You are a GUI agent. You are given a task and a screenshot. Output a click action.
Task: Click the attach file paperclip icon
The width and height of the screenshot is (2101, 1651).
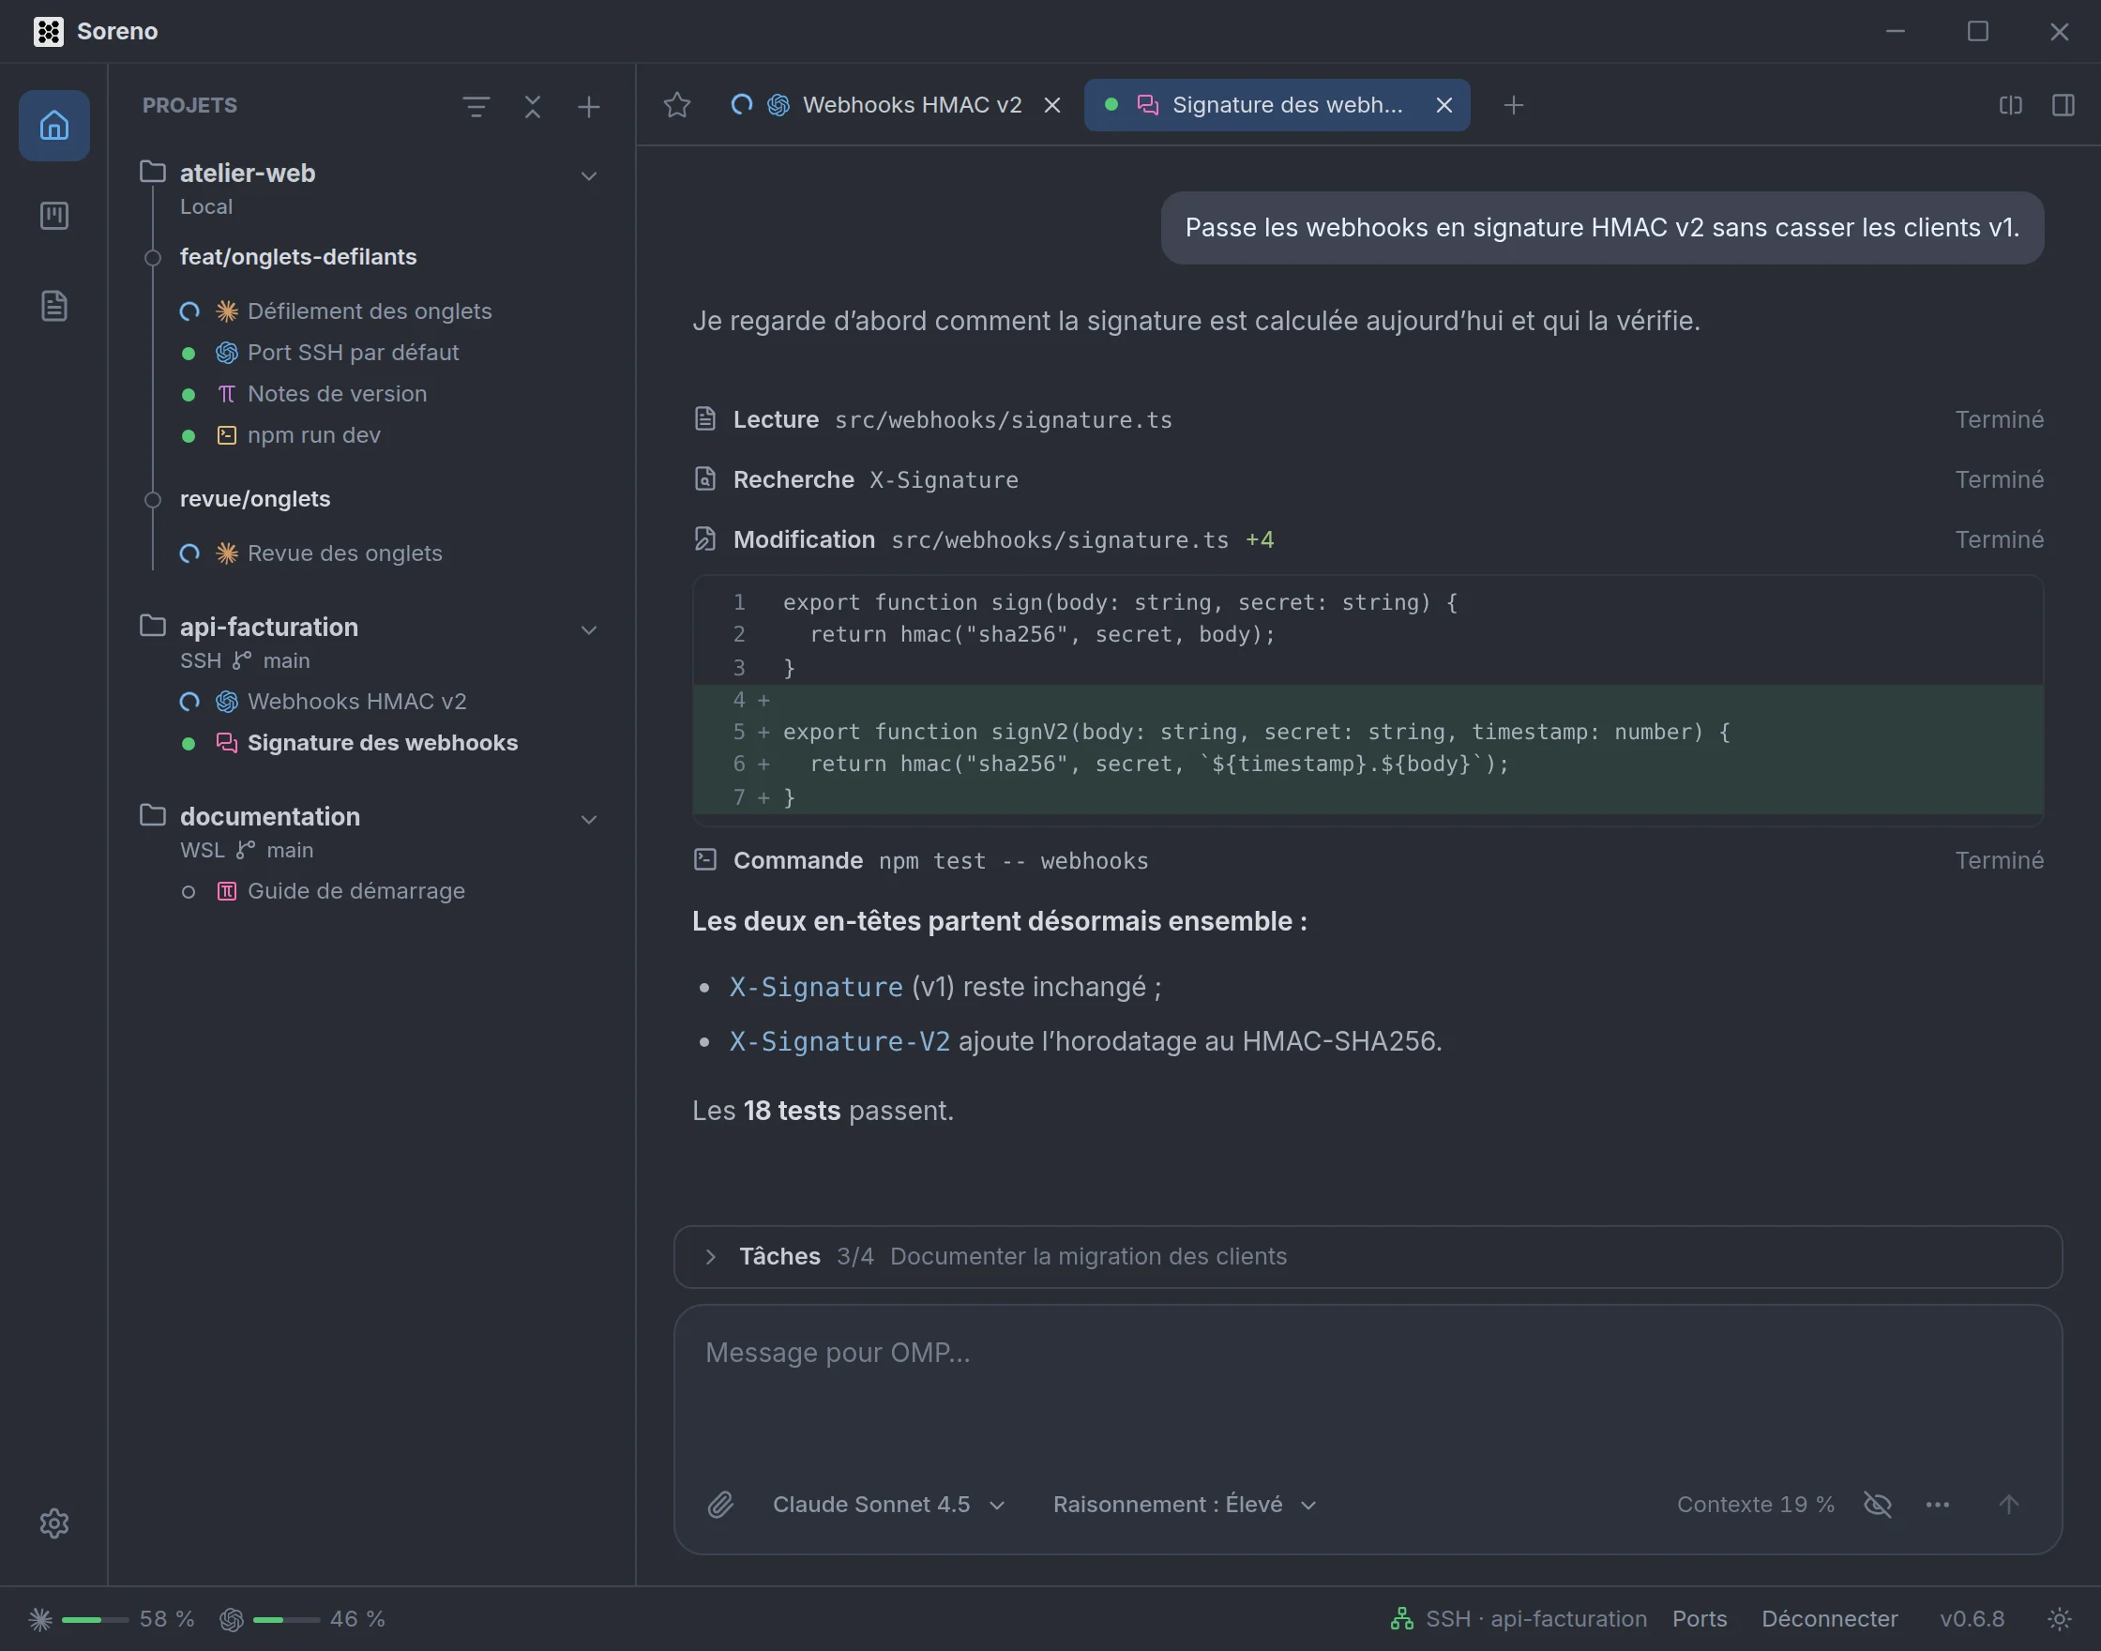coord(721,1504)
